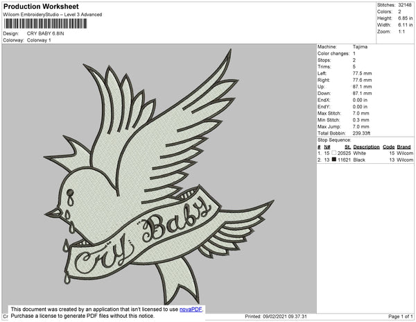Click the Trims value 5

[354, 67]
